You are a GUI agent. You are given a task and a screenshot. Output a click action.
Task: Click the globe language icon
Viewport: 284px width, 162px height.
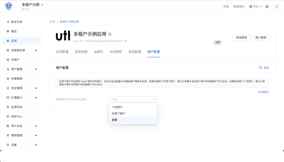pyautogui.click(x=251, y=7)
